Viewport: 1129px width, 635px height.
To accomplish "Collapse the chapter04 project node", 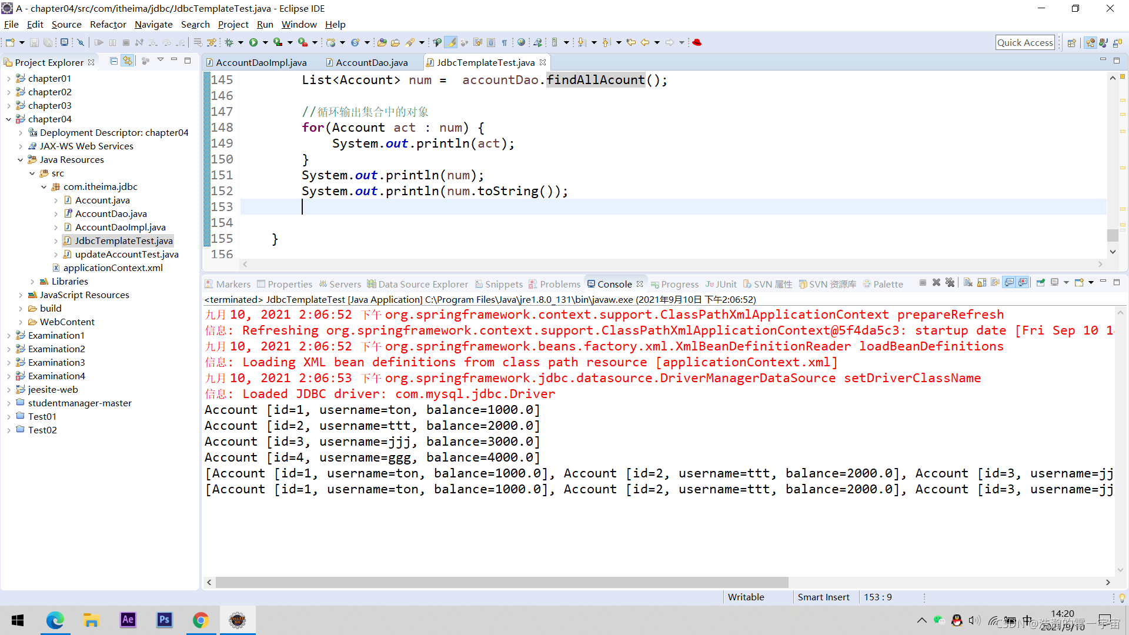I will [9, 119].
